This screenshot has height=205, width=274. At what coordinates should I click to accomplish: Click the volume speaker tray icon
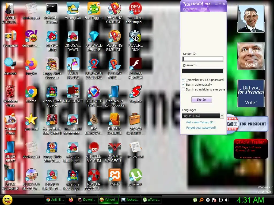click(x=227, y=200)
